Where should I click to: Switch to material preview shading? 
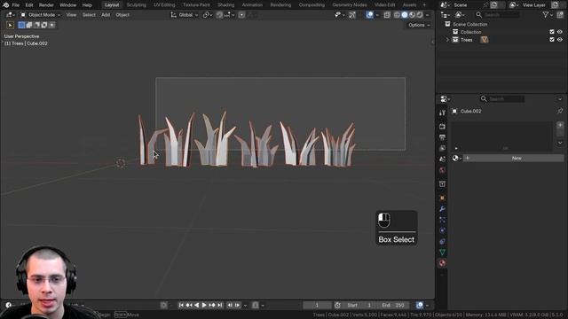click(x=412, y=15)
